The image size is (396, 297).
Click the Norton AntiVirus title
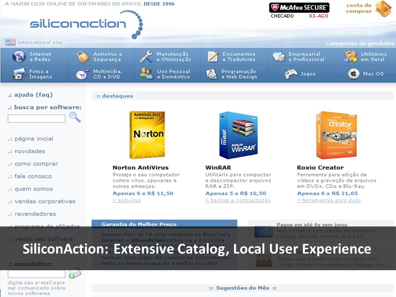[141, 167]
